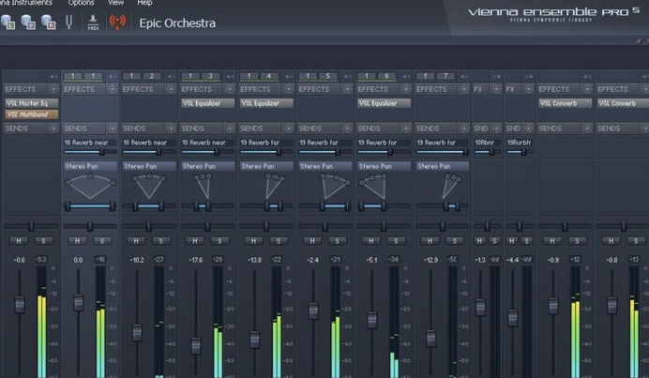Click the database icon with green L badge
The height and width of the screenshot is (378, 649).
(8, 22)
